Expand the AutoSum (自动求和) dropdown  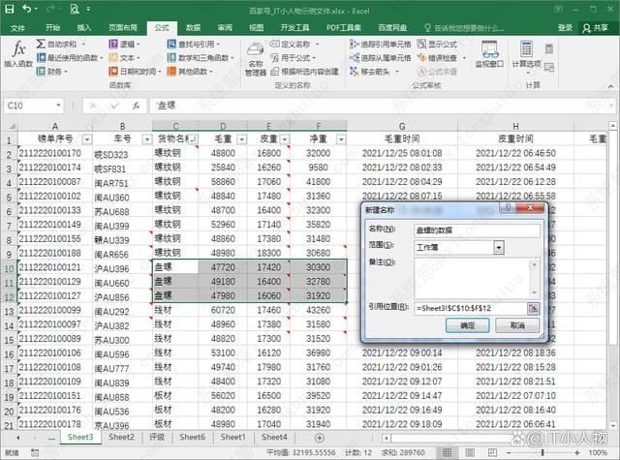[83, 44]
